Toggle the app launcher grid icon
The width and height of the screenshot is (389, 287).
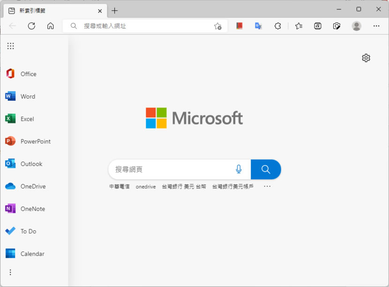[10, 46]
